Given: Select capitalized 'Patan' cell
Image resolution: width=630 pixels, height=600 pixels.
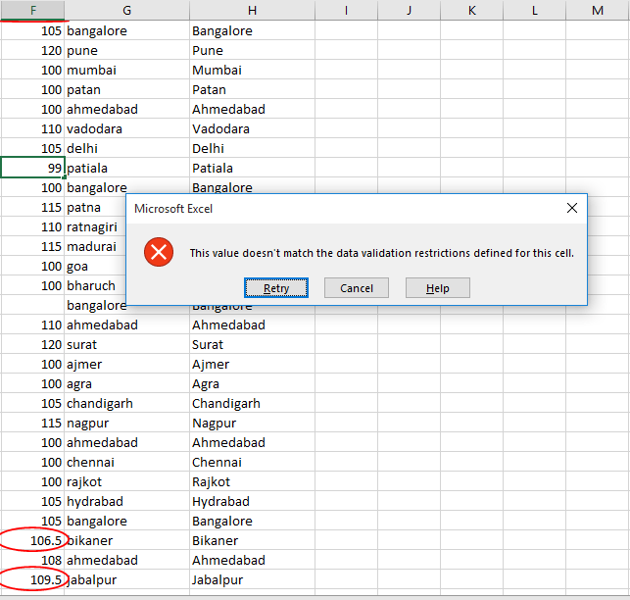Looking at the screenshot, I should [x=252, y=89].
